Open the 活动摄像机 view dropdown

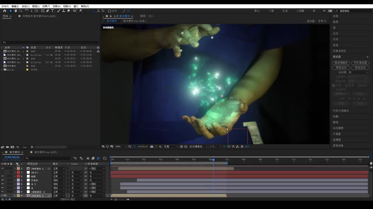click(198, 147)
